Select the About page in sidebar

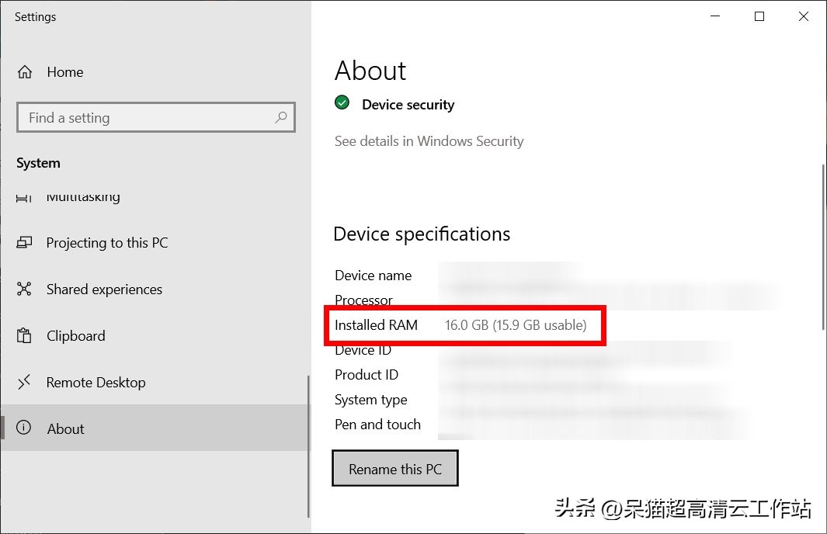[66, 429]
